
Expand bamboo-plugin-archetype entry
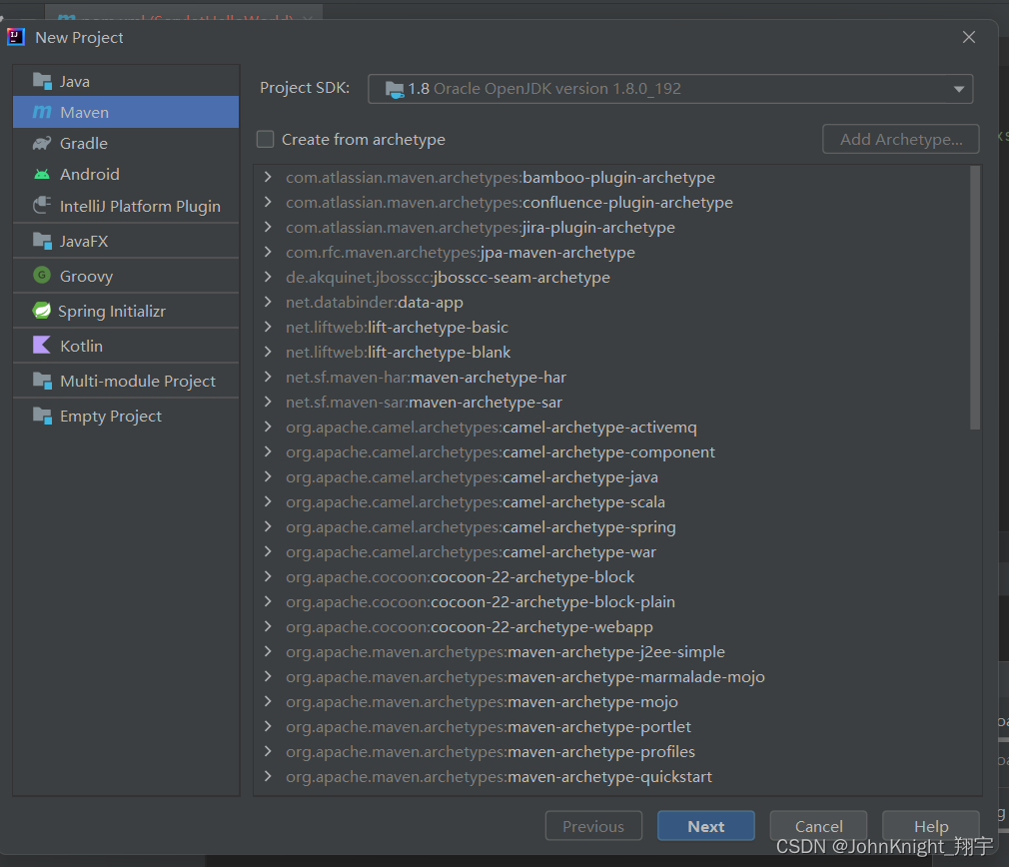pyautogui.click(x=268, y=177)
